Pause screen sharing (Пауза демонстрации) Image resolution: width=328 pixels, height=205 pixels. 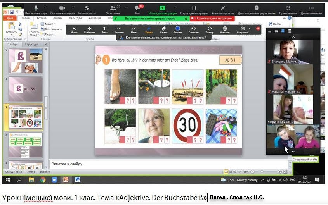194,9
